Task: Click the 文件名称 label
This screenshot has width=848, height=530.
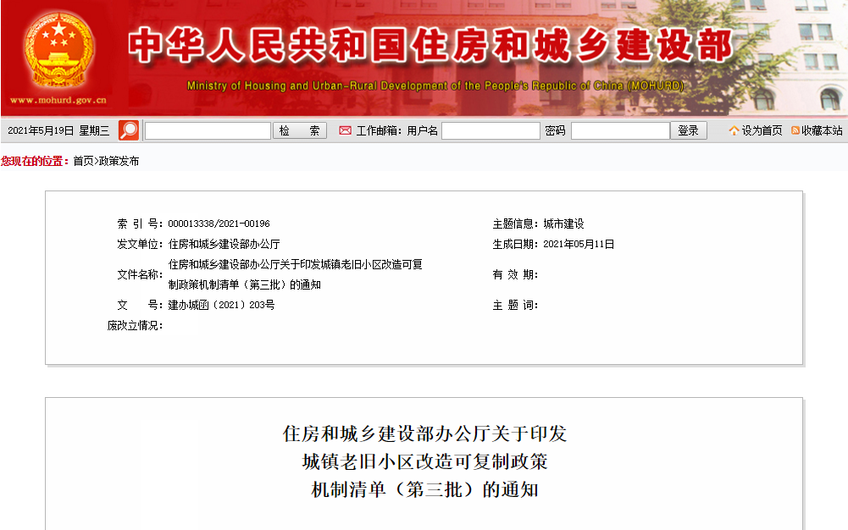Action: (x=140, y=274)
